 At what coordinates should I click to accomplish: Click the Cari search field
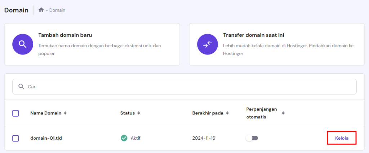tap(184, 87)
